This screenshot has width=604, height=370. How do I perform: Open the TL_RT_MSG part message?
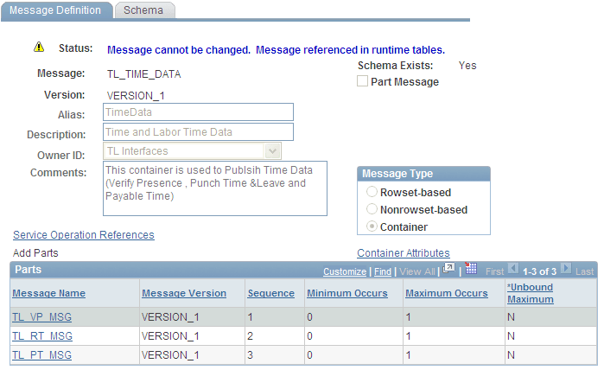[x=42, y=336]
